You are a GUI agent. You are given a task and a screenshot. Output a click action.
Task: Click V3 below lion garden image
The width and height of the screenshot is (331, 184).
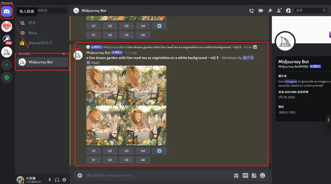(127, 160)
